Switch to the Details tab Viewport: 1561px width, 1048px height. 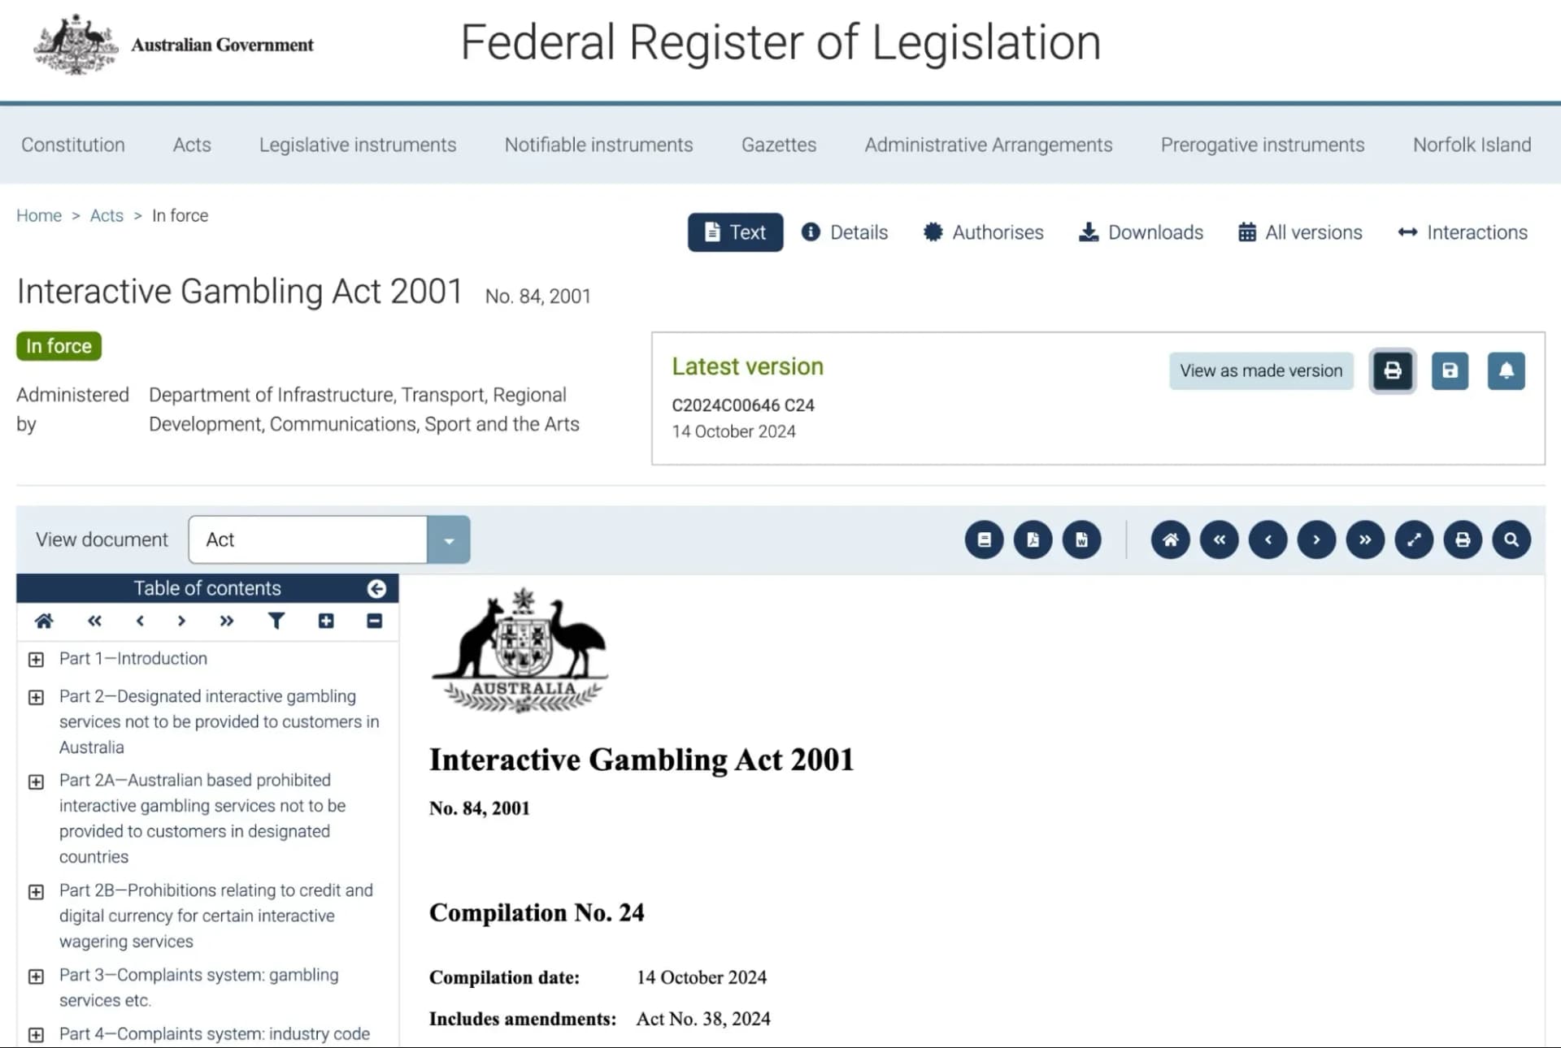[x=845, y=232]
